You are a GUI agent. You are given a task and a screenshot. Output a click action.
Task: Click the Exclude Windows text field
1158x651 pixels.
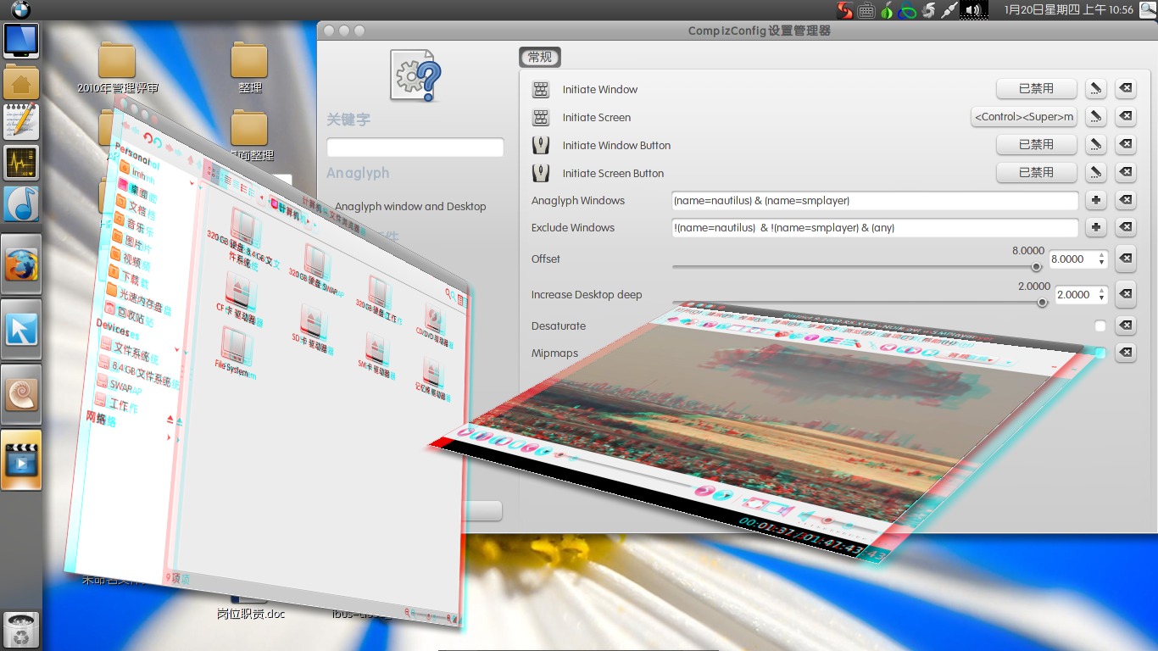click(875, 227)
